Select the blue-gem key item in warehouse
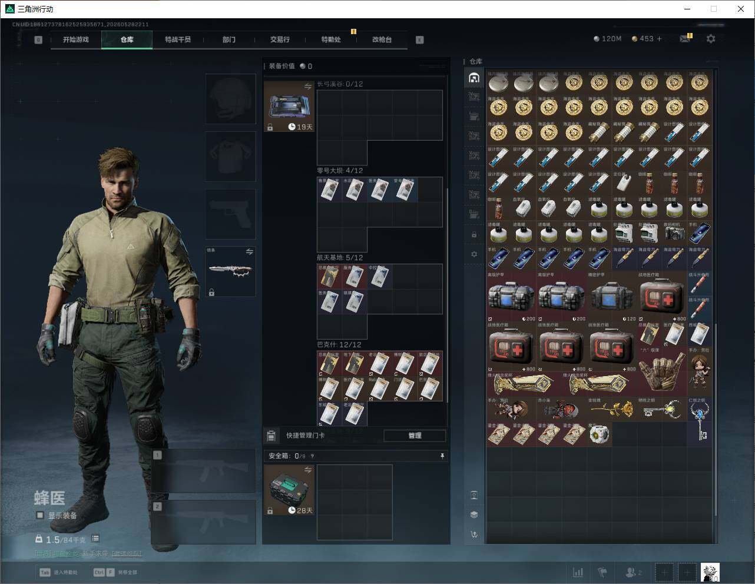 699,422
